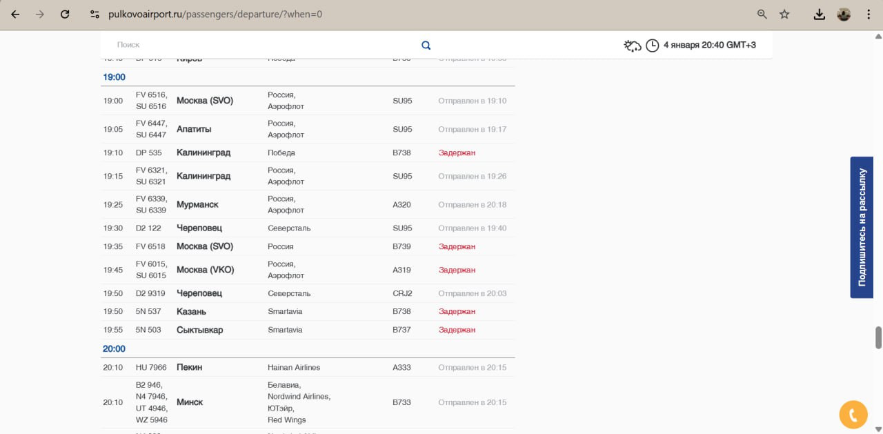Click the zoom magnifier icon in address bar
The width and height of the screenshot is (883, 434).
tap(762, 14)
